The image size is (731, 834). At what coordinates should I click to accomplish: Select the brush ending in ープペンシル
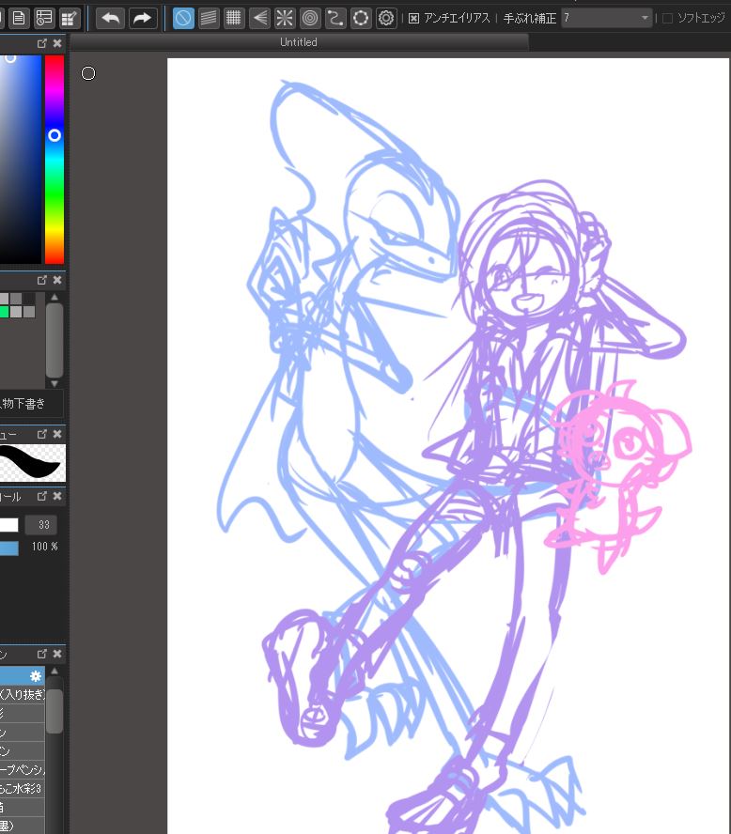click(x=23, y=769)
